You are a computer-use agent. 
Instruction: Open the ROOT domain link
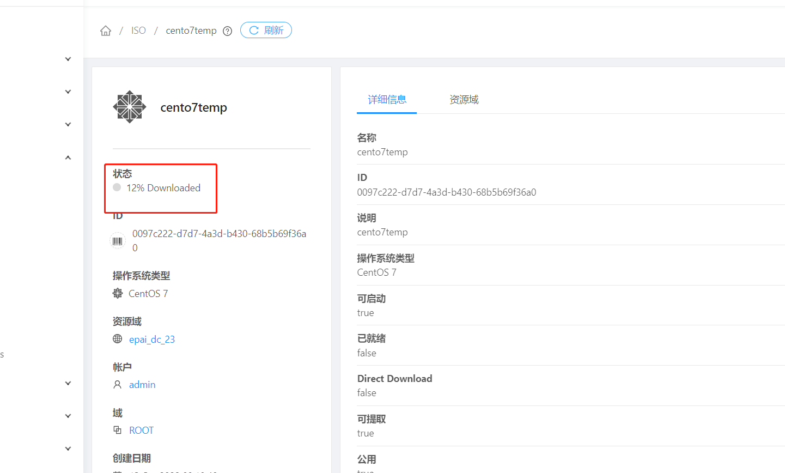(141, 430)
